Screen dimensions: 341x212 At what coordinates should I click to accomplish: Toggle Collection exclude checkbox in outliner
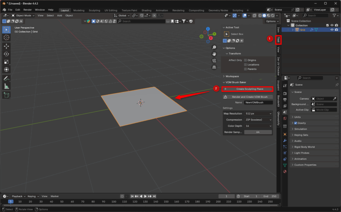[327, 26]
